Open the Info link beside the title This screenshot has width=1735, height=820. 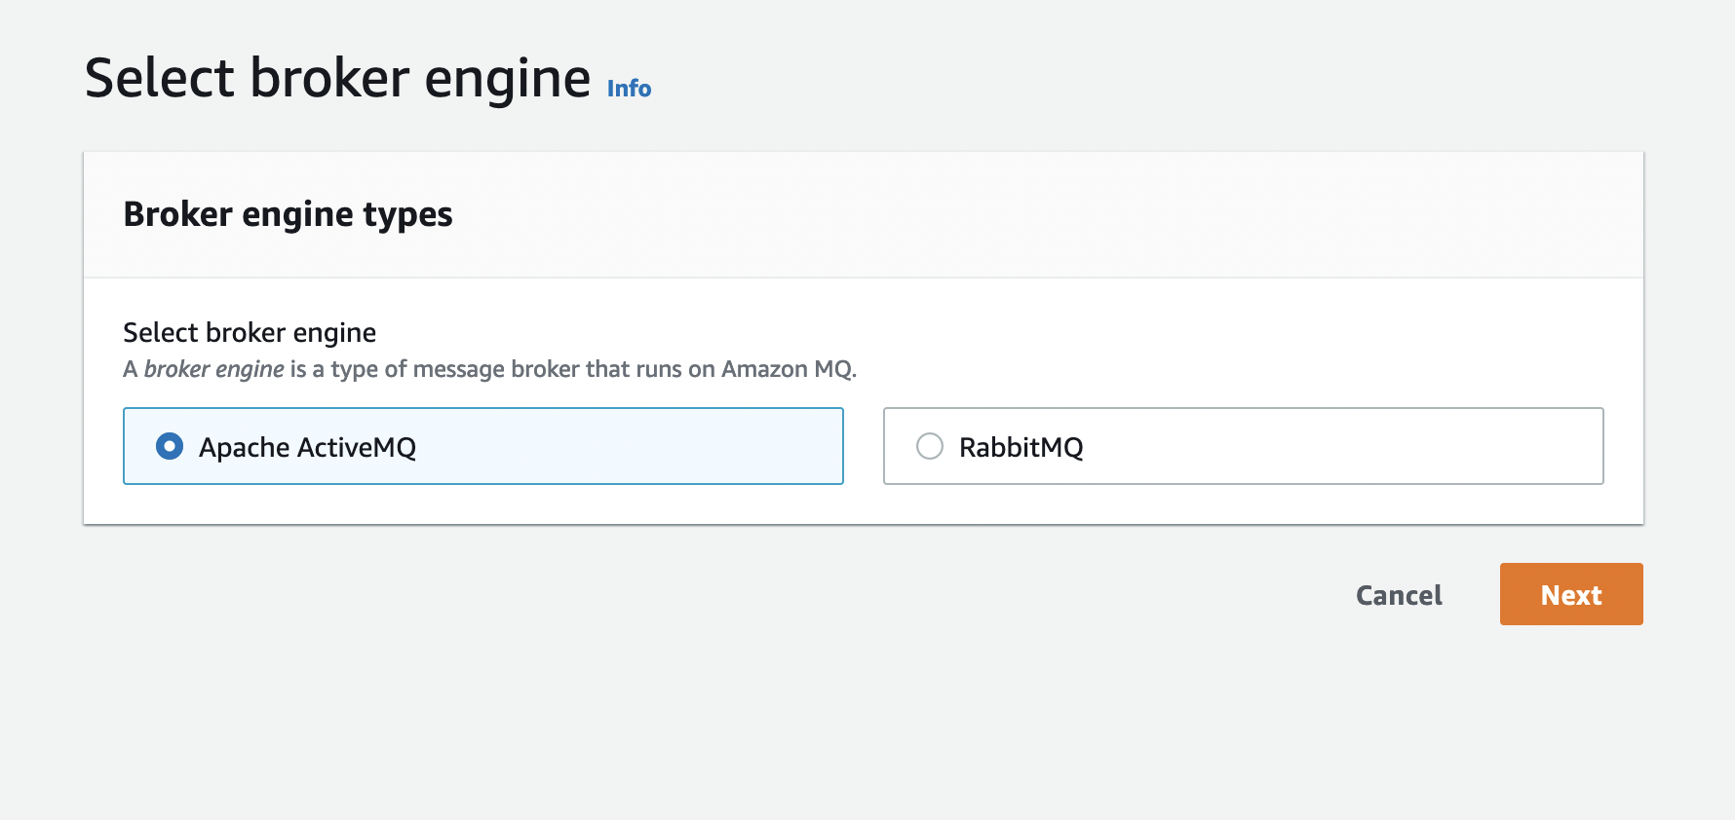tap(629, 89)
